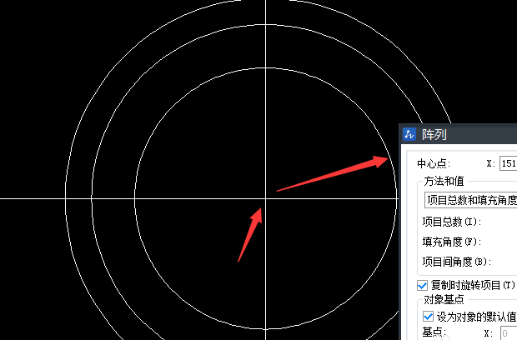This screenshot has height=340, width=517.
Task: Click the 中心点 label
Action: coord(434,163)
